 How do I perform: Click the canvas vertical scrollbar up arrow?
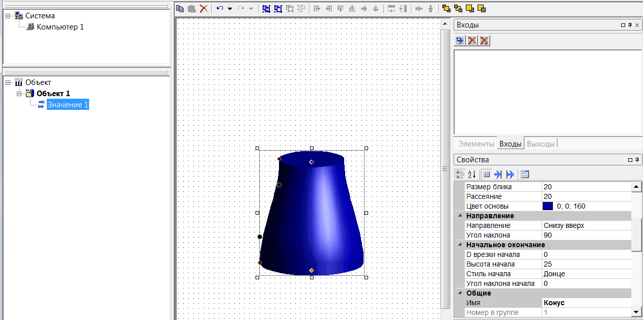point(445,23)
